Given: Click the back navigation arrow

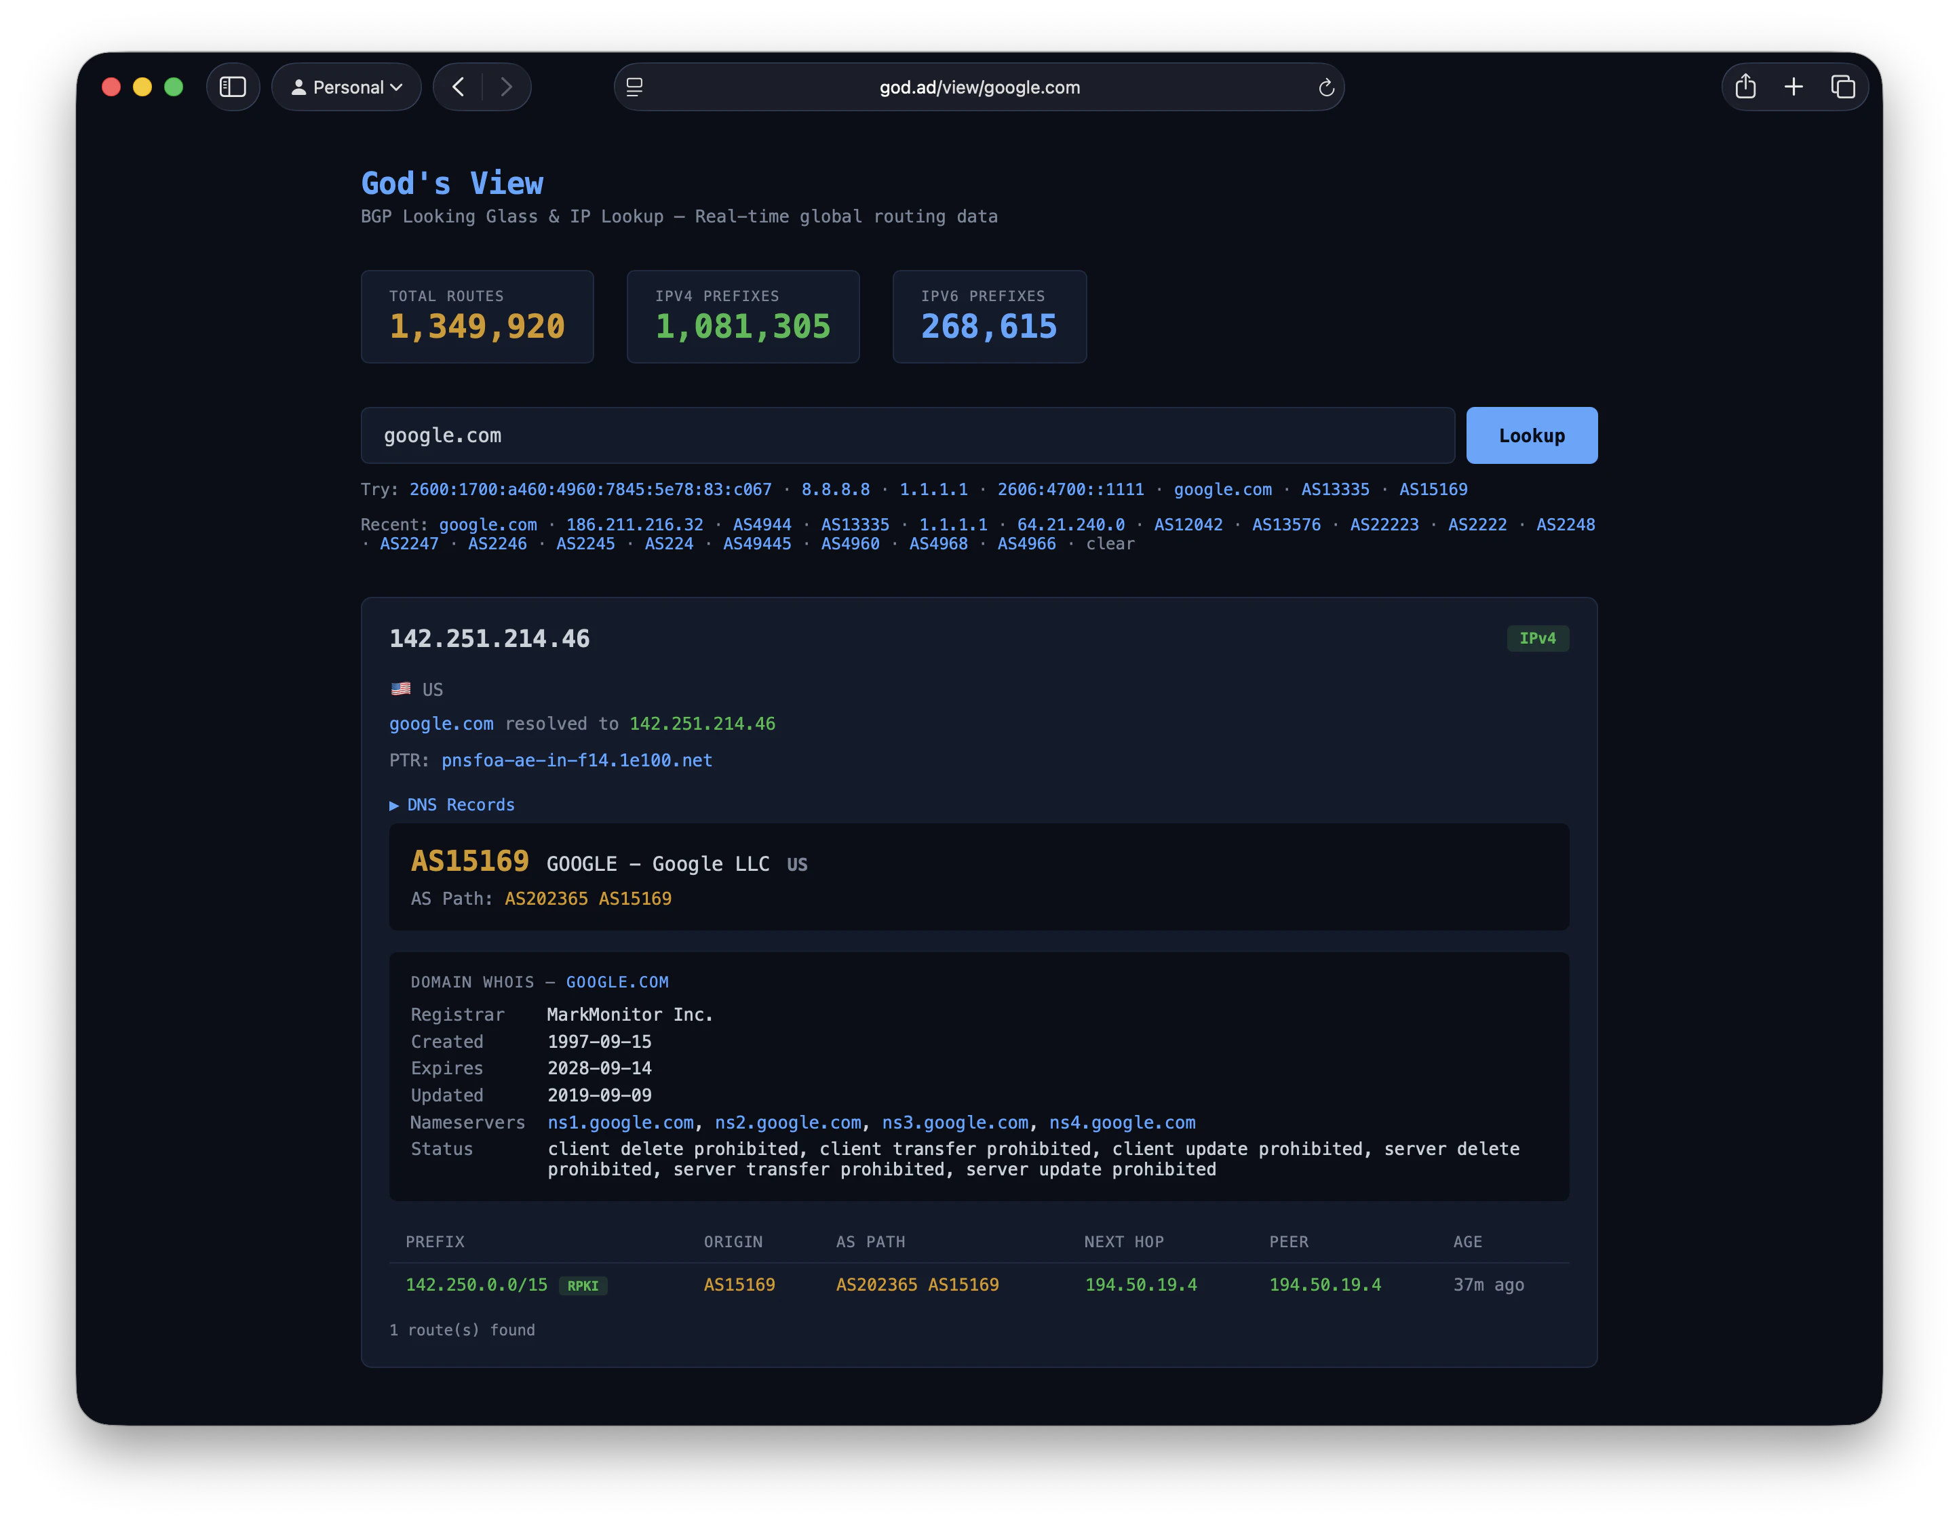Looking at the screenshot, I should point(459,87).
